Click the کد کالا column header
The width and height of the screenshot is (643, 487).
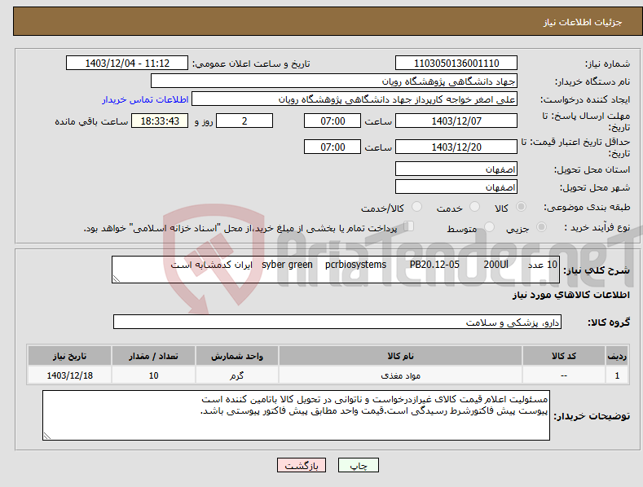564,356
